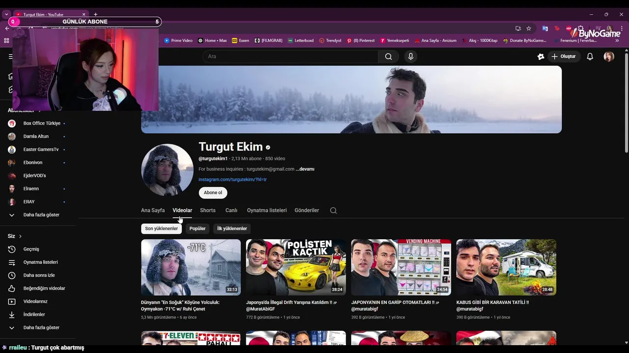The image size is (629, 353).
Task: Open the Canlı tab
Action: 231,210
